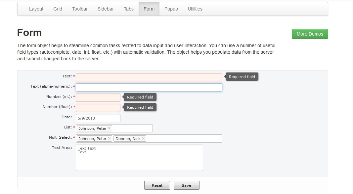Save the form
353x194 pixels.
[186, 185]
